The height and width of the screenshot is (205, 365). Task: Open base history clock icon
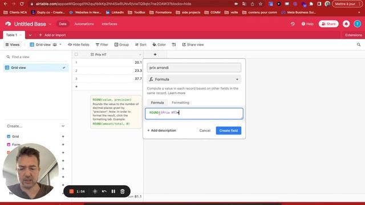coord(293,24)
